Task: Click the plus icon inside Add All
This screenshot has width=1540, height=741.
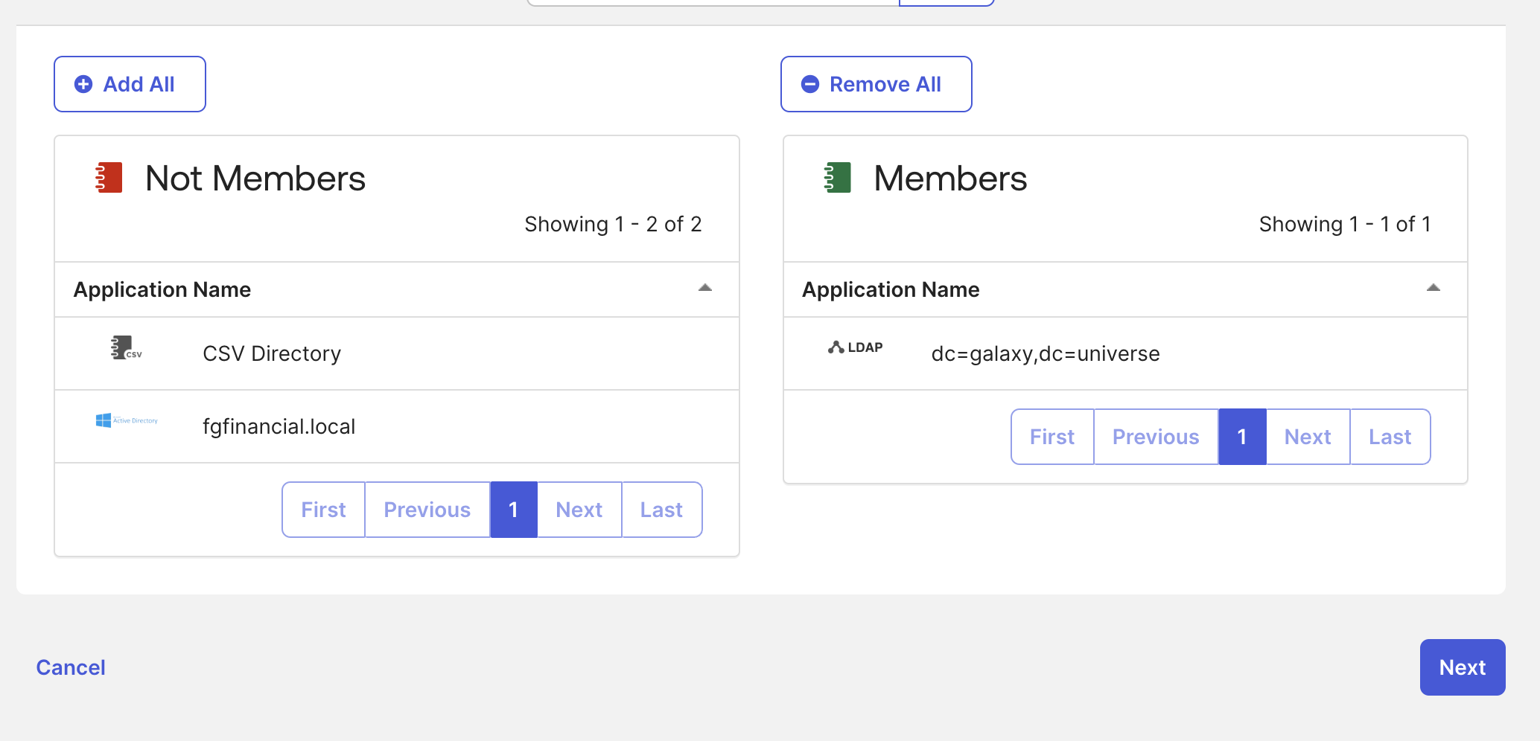Action: coord(83,84)
